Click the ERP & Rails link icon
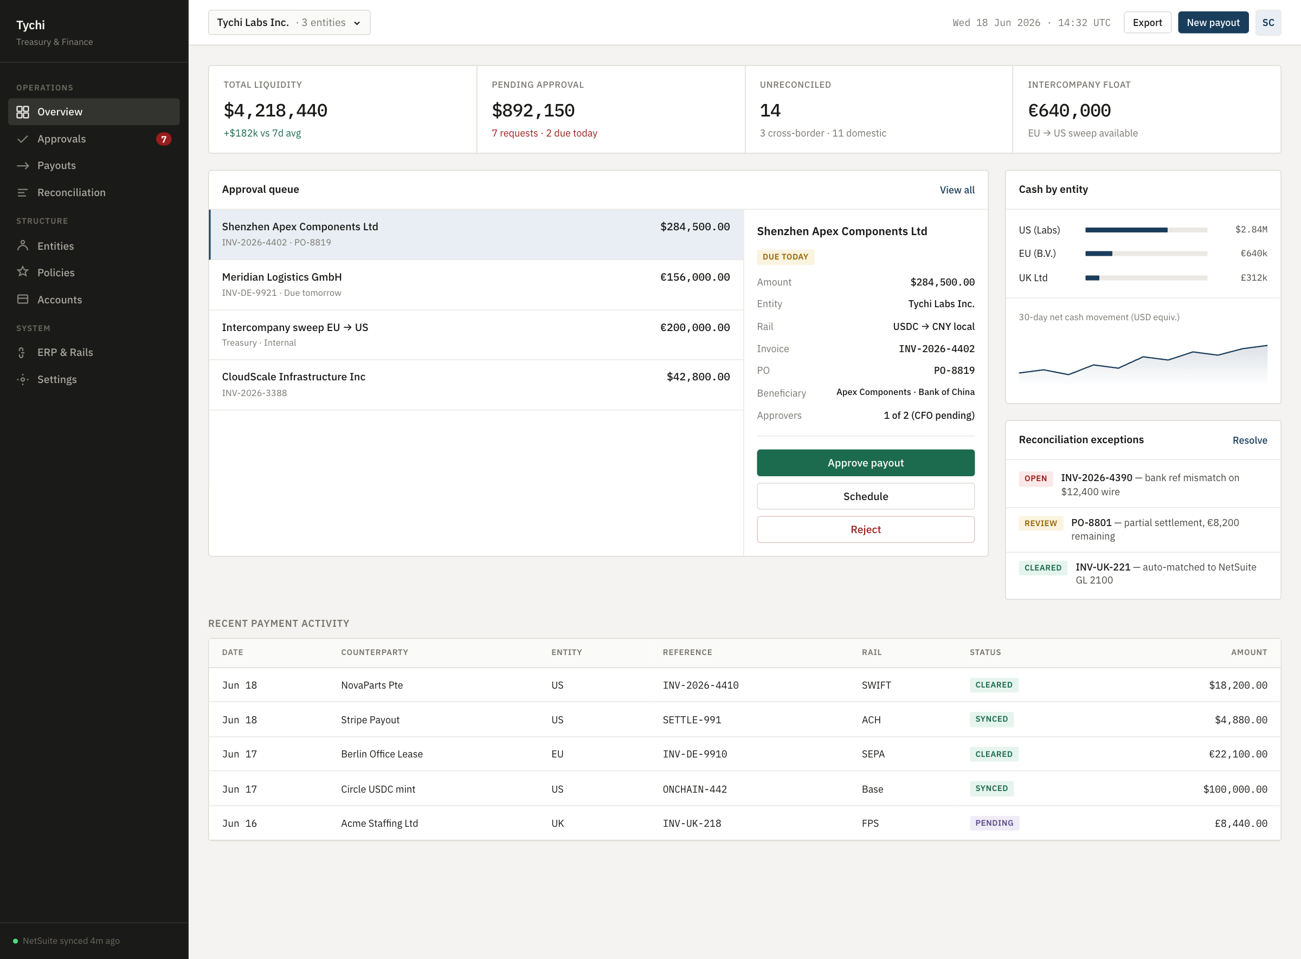The height and width of the screenshot is (959, 1301). [x=22, y=352]
